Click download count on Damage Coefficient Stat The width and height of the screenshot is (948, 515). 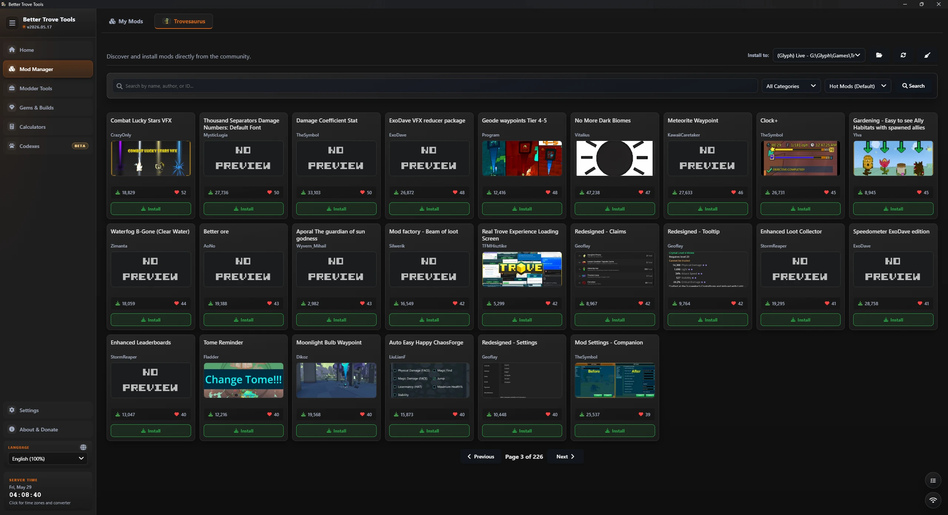(x=311, y=192)
